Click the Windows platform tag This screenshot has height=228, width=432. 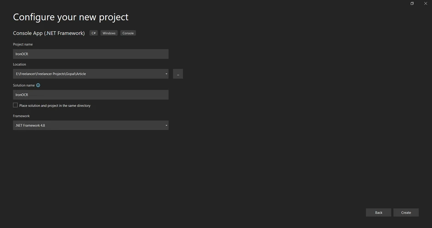(109, 33)
